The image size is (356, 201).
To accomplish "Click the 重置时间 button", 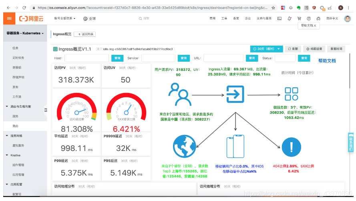I will click(x=336, y=49).
